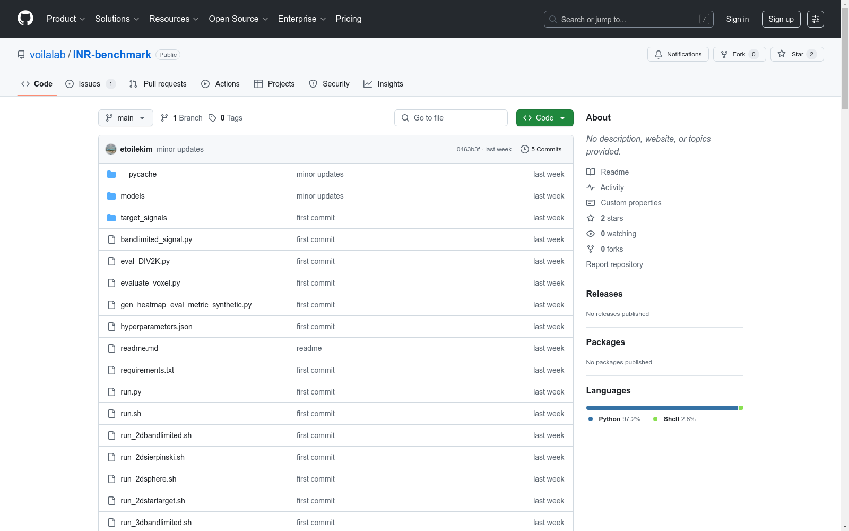Open eval_DIV2K.py file
Viewport: 849px width, 531px height.
tap(145, 261)
